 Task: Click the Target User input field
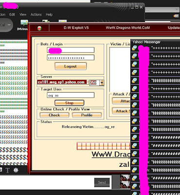click(x=71, y=95)
